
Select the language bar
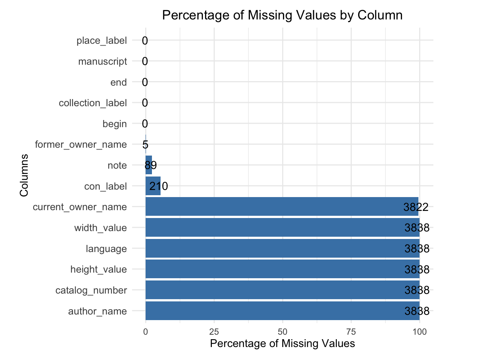282,248
